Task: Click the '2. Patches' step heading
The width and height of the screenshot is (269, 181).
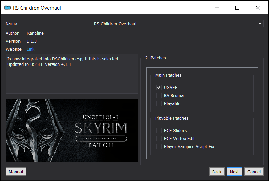Action: pos(156,58)
